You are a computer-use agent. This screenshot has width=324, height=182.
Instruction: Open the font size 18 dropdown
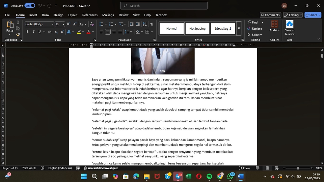click(63, 24)
